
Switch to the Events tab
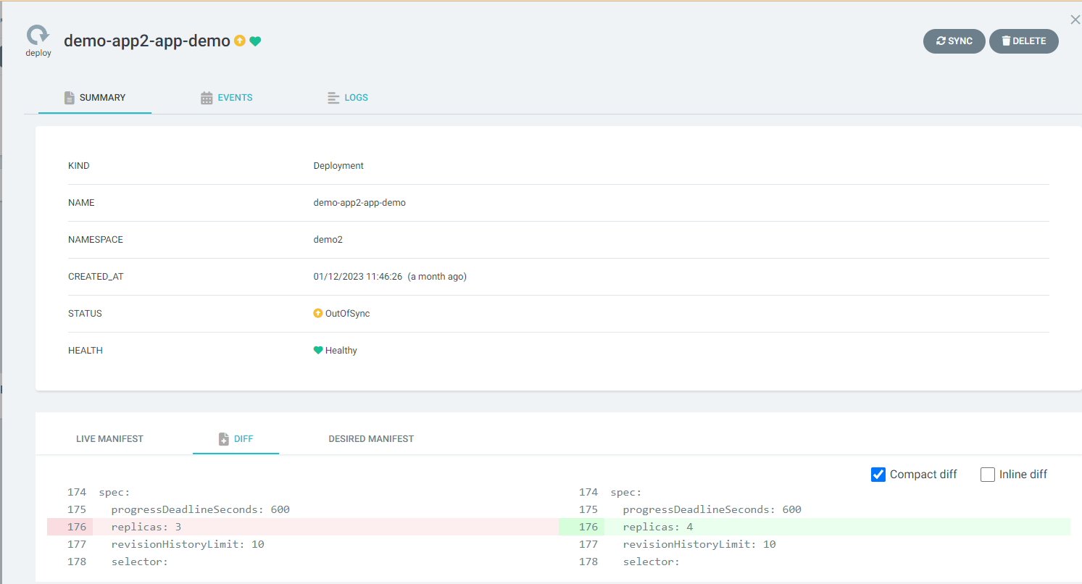(x=227, y=98)
